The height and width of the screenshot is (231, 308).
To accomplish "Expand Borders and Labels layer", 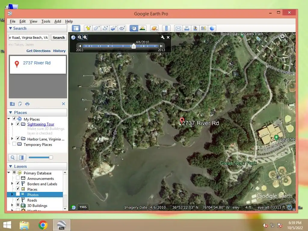I will pos(12,183).
